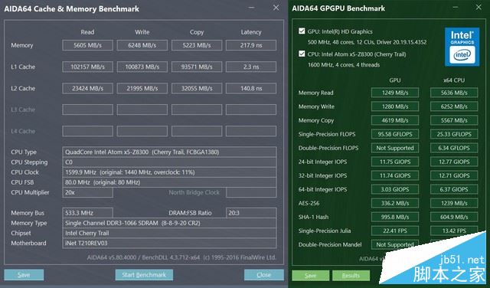Click the Memory Bus 533.3 MHz field
Viewport: 490px width, 288px height.
tap(87, 213)
